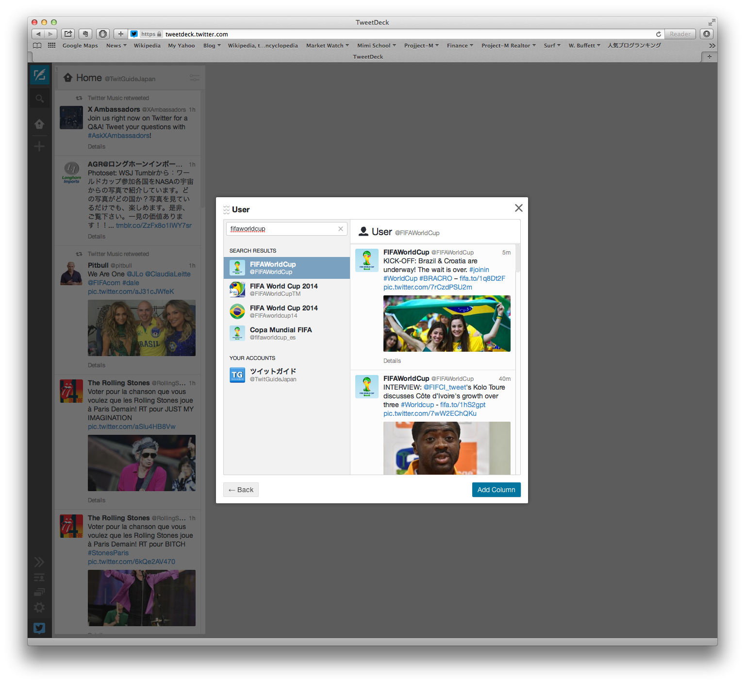The height and width of the screenshot is (684, 745).
Task: Click the Reader button
Action: click(680, 34)
